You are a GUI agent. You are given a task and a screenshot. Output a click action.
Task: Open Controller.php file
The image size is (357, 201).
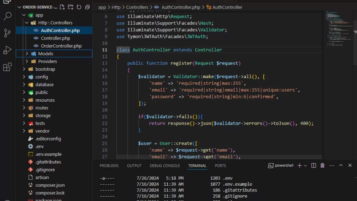(54, 38)
